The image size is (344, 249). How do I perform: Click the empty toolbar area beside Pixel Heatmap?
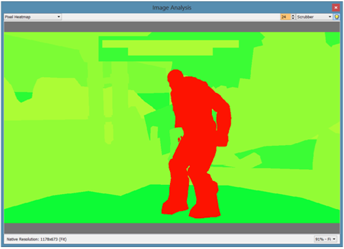(171, 17)
